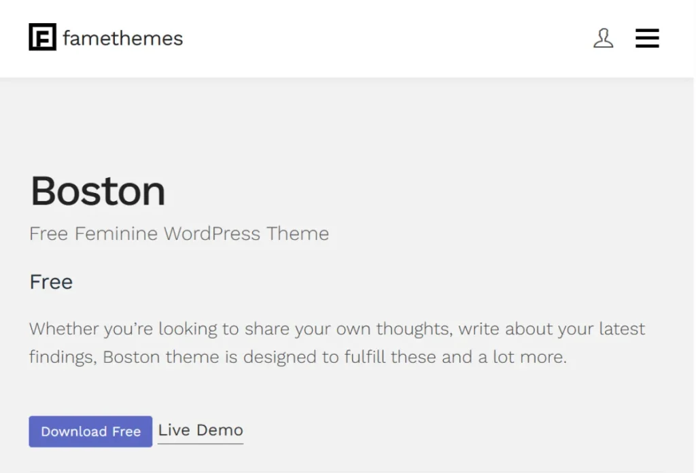Click the word Feminine in the subtitle

coord(116,234)
